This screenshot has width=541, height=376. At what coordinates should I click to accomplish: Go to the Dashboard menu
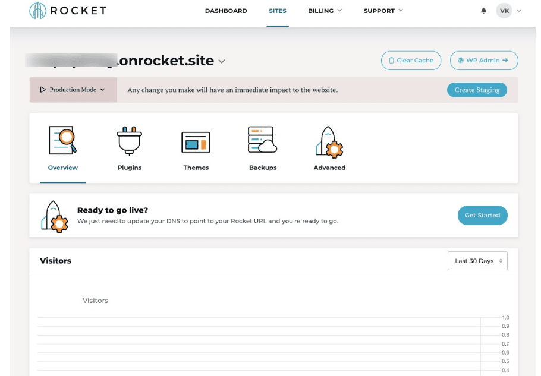click(226, 11)
